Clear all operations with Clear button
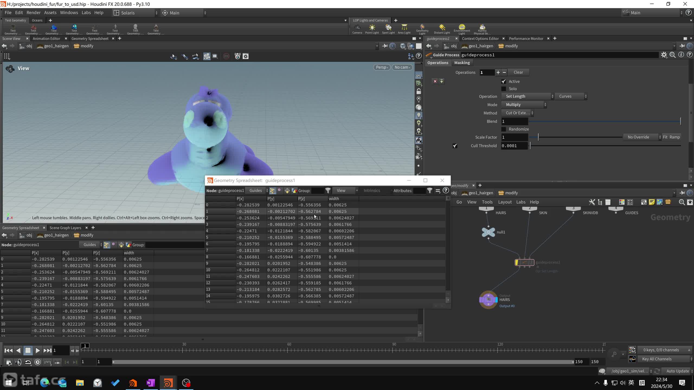The height and width of the screenshot is (390, 694). coord(518,72)
